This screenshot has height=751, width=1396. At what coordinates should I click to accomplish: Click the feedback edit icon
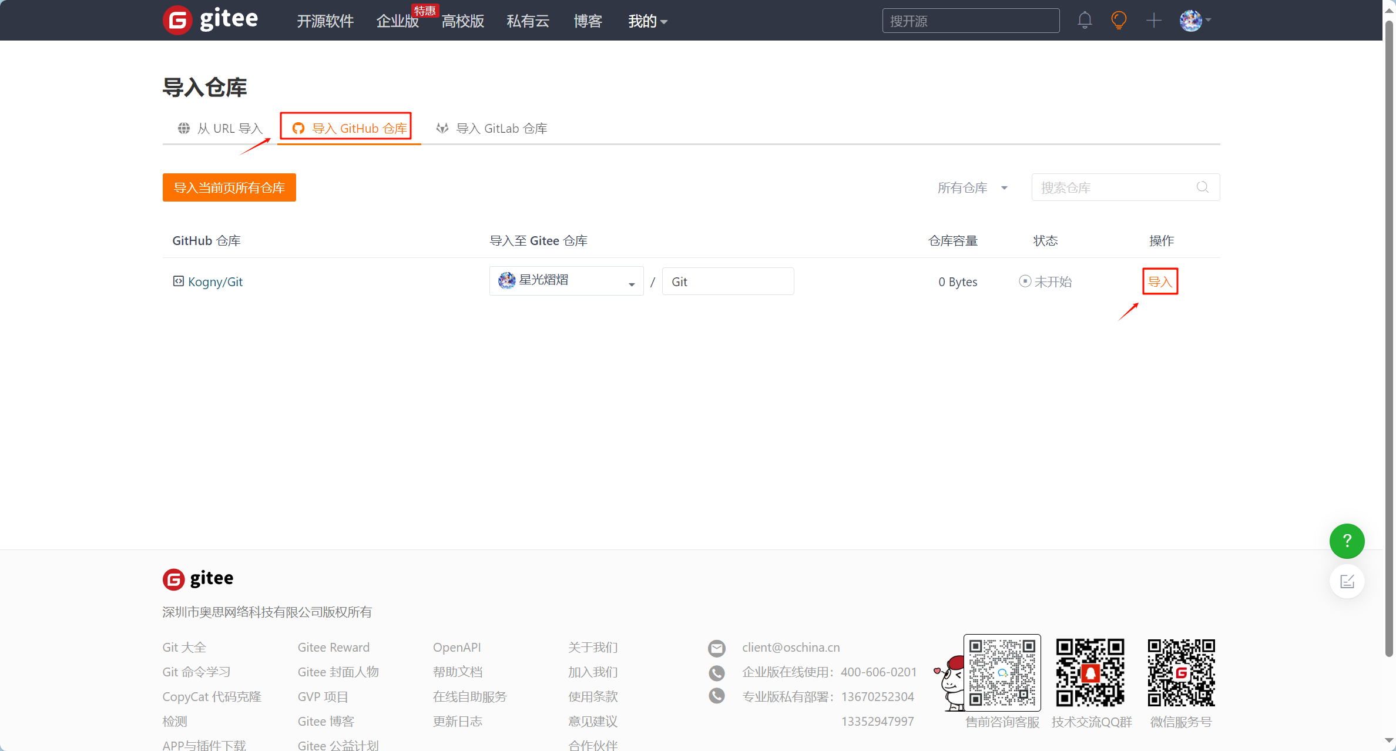1347,581
